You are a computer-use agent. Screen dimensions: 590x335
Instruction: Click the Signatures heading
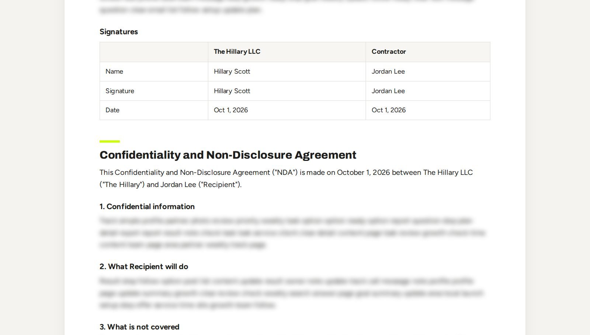(x=118, y=32)
